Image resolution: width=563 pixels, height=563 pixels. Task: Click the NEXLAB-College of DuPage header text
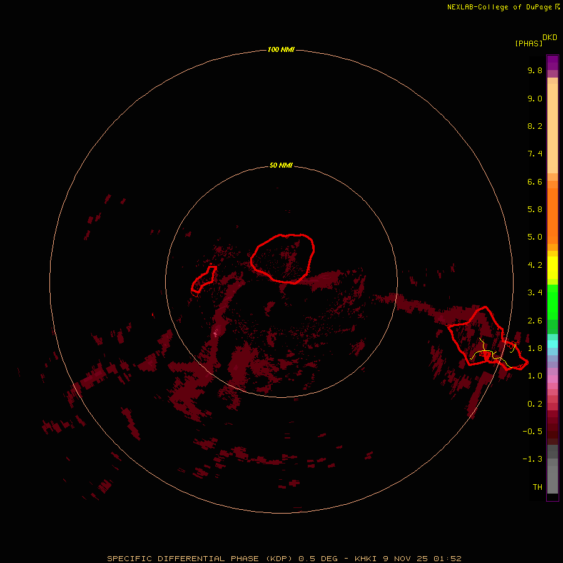point(503,7)
